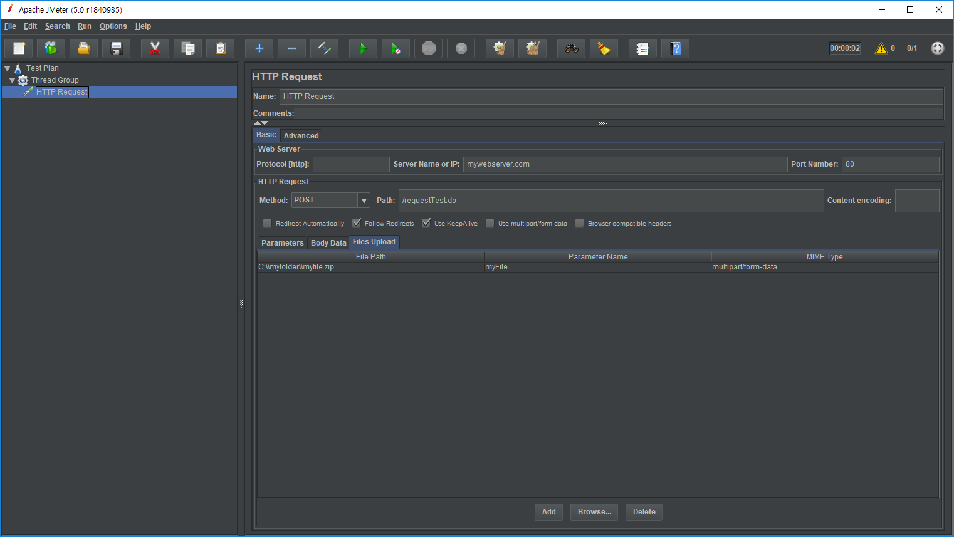Click the Reset Search icon
The width and height of the screenshot is (954, 537).
tap(604, 48)
